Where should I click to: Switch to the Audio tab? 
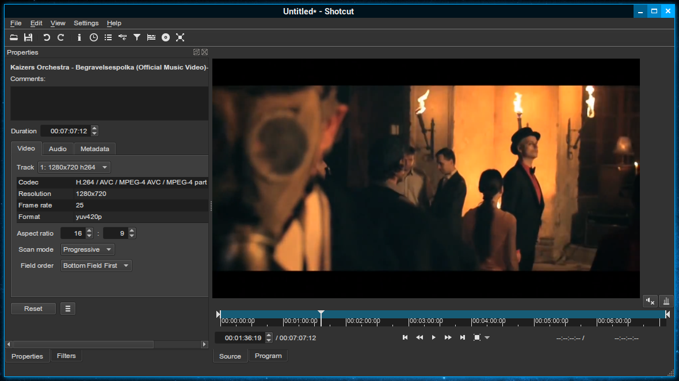[58, 149]
